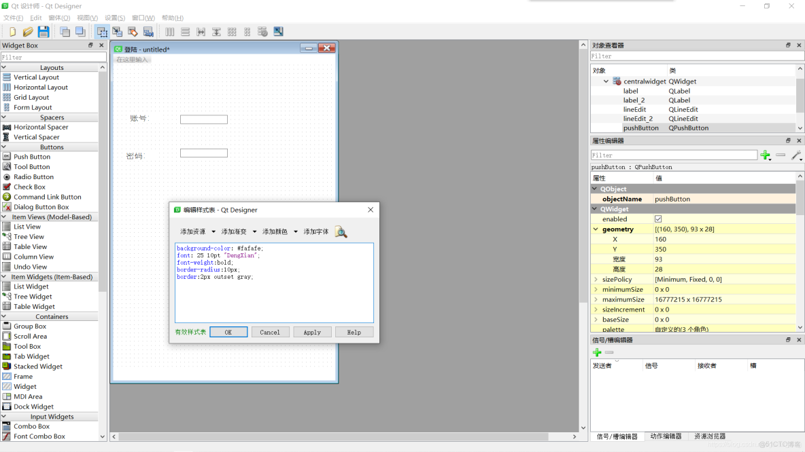
Task: Click the New Form toolbar icon
Action: (14, 31)
